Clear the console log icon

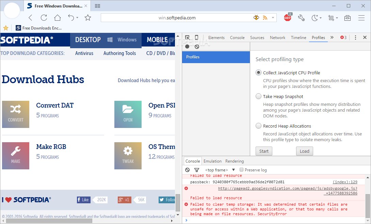coord(188,170)
